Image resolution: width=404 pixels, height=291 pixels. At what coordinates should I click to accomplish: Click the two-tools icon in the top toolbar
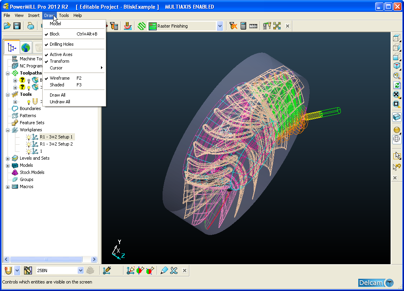[267, 26]
